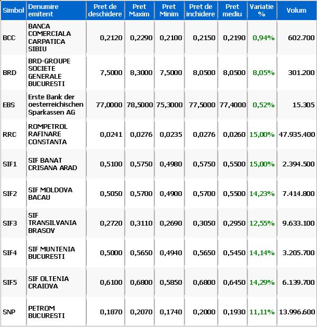Select the SIF2 symbol cell

10,194
